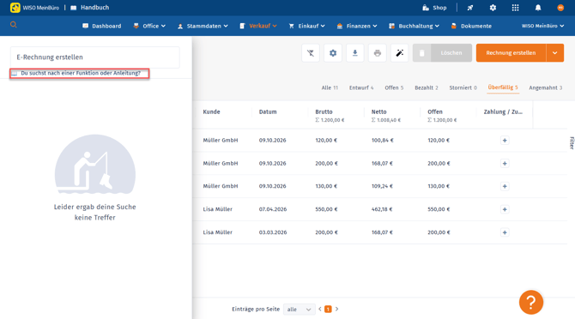Switch to the Bezahlt tab

click(427, 88)
